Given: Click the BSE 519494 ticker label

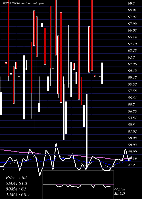Looking at the screenshot, I should pos(11,3).
